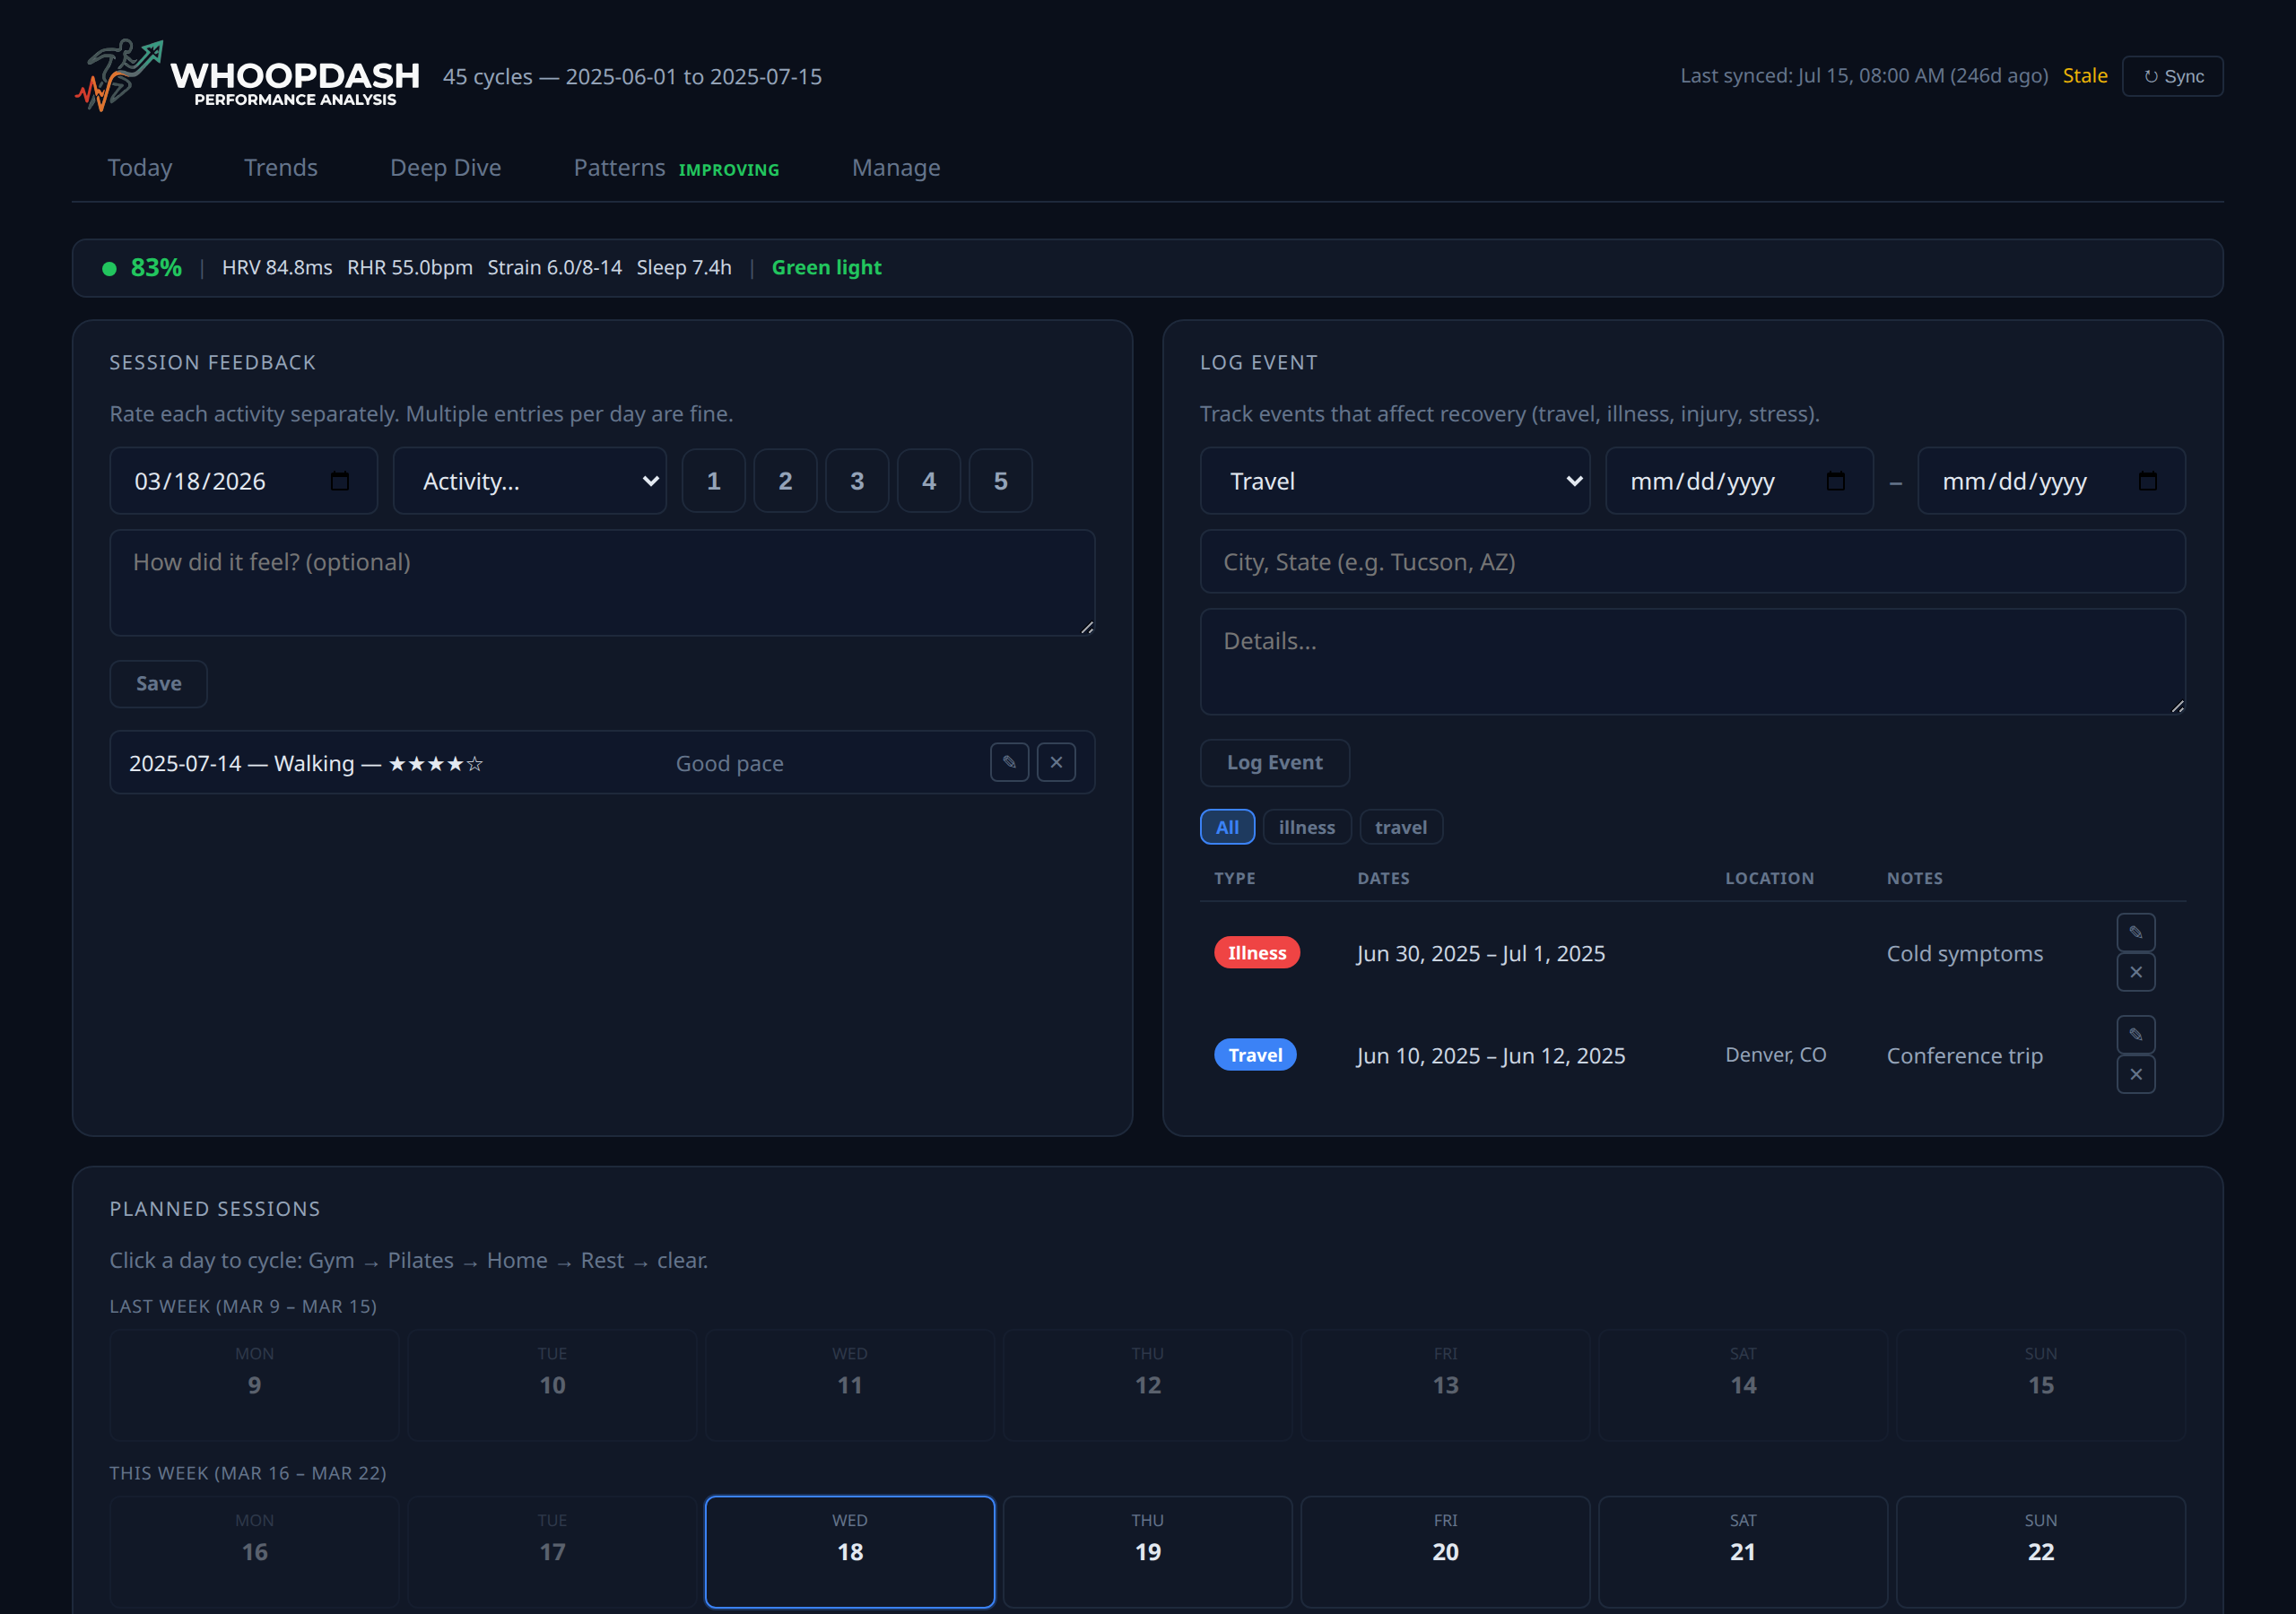
Task: Edit the Walking session entry
Action: 1009,762
